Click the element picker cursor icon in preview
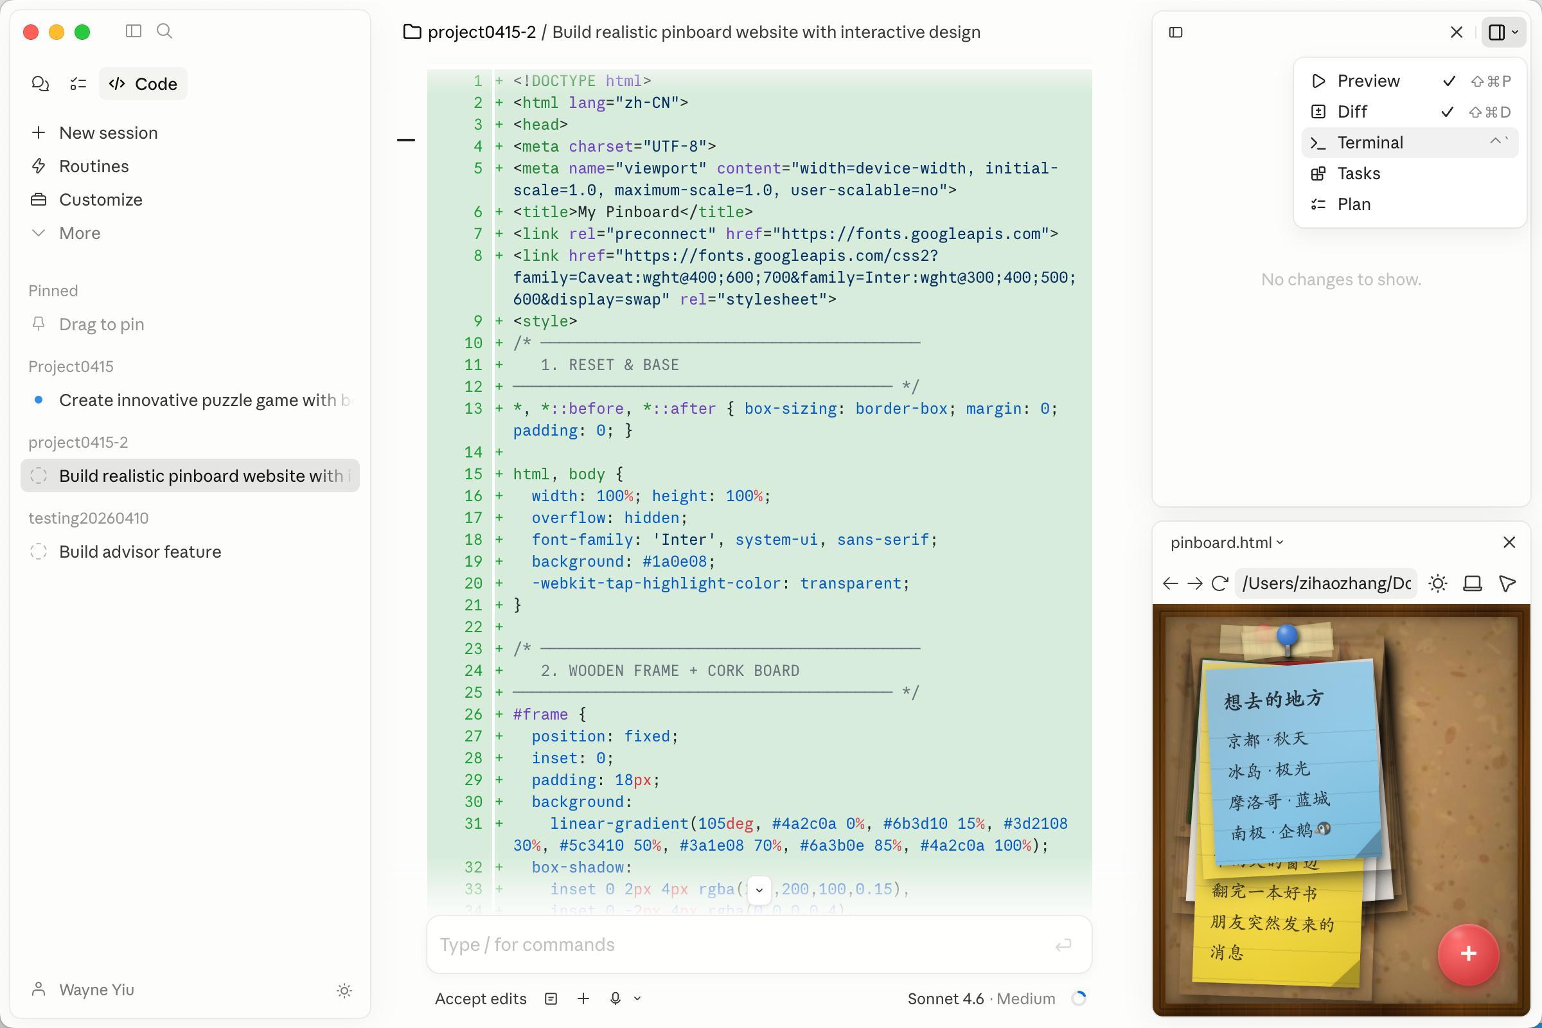This screenshot has height=1028, width=1542. [x=1507, y=583]
